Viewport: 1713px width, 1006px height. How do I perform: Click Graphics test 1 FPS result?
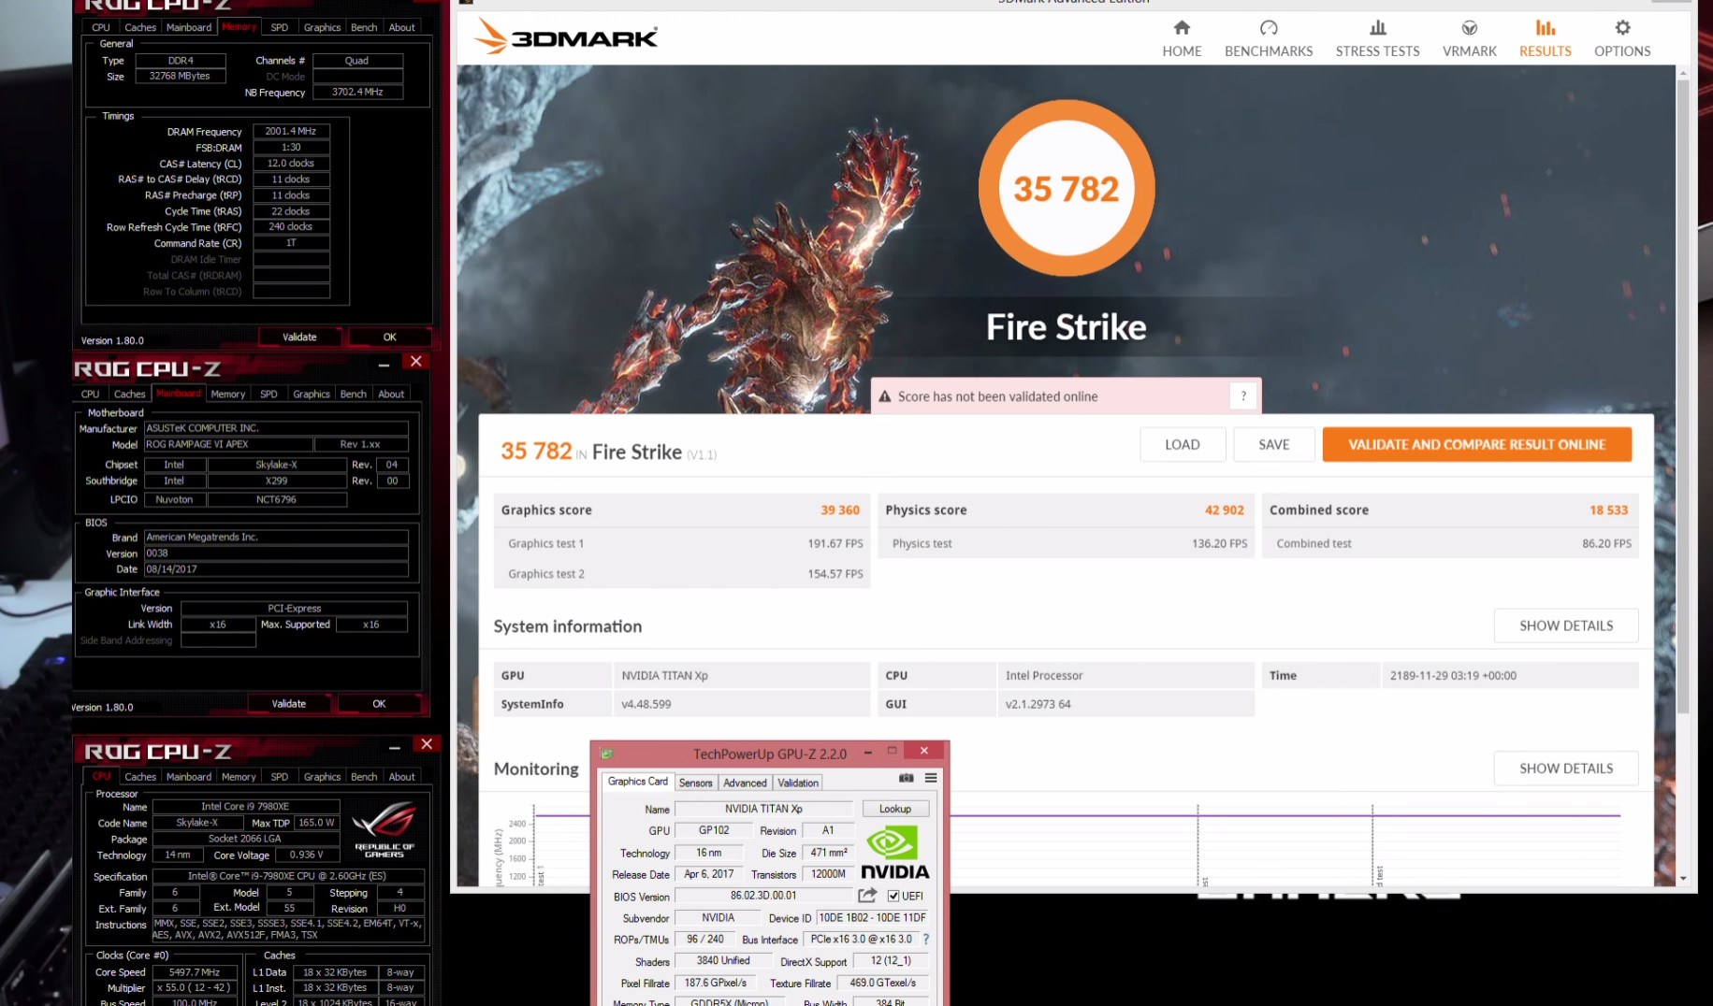[835, 543]
